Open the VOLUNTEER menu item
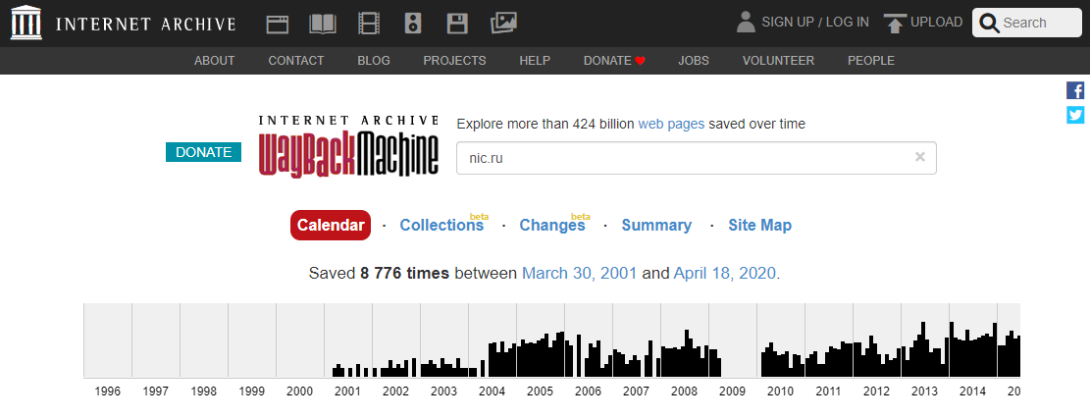Image resolution: width=1090 pixels, height=417 pixels. tap(778, 61)
